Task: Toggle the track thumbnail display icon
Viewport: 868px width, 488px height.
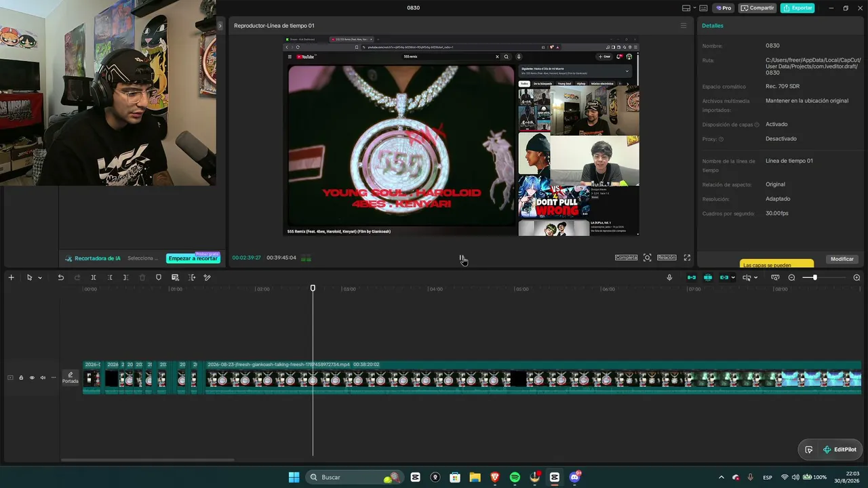Action: (x=10, y=378)
